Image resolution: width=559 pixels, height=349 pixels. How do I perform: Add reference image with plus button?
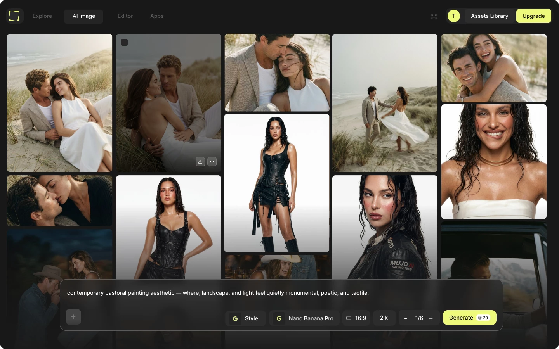click(x=73, y=317)
